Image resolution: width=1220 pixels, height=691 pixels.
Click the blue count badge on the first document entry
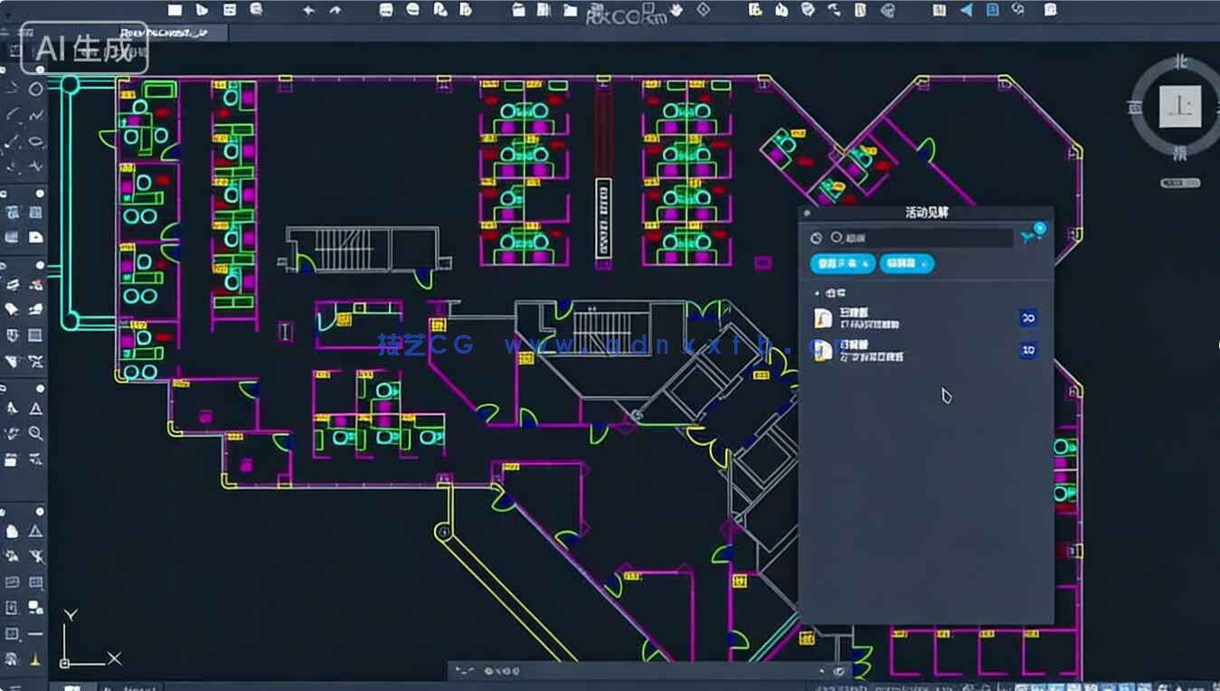coord(1028,317)
